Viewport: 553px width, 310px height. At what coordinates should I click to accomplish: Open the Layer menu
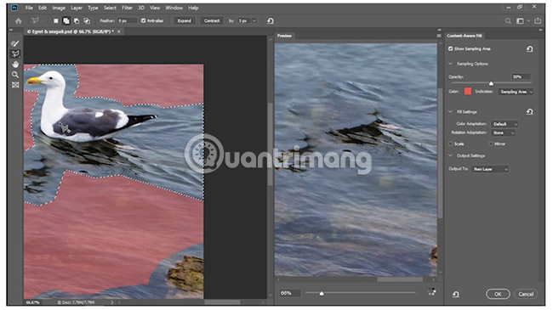coord(77,8)
